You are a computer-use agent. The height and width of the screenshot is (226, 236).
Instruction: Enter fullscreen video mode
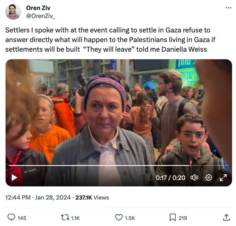click(x=223, y=178)
